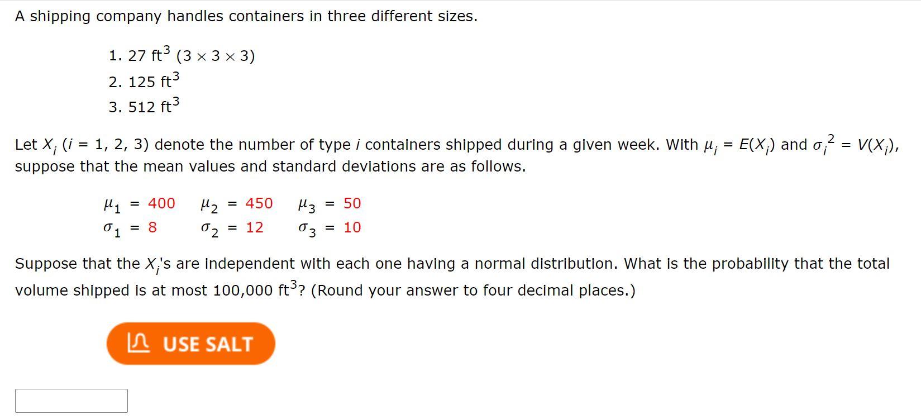Select the red value 450 for μ2
This screenshot has width=921, height=419.
tap(260, 203)
